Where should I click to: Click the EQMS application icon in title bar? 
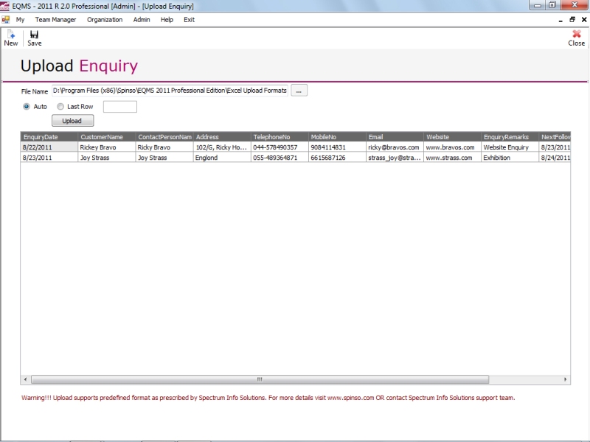[6, 6]
